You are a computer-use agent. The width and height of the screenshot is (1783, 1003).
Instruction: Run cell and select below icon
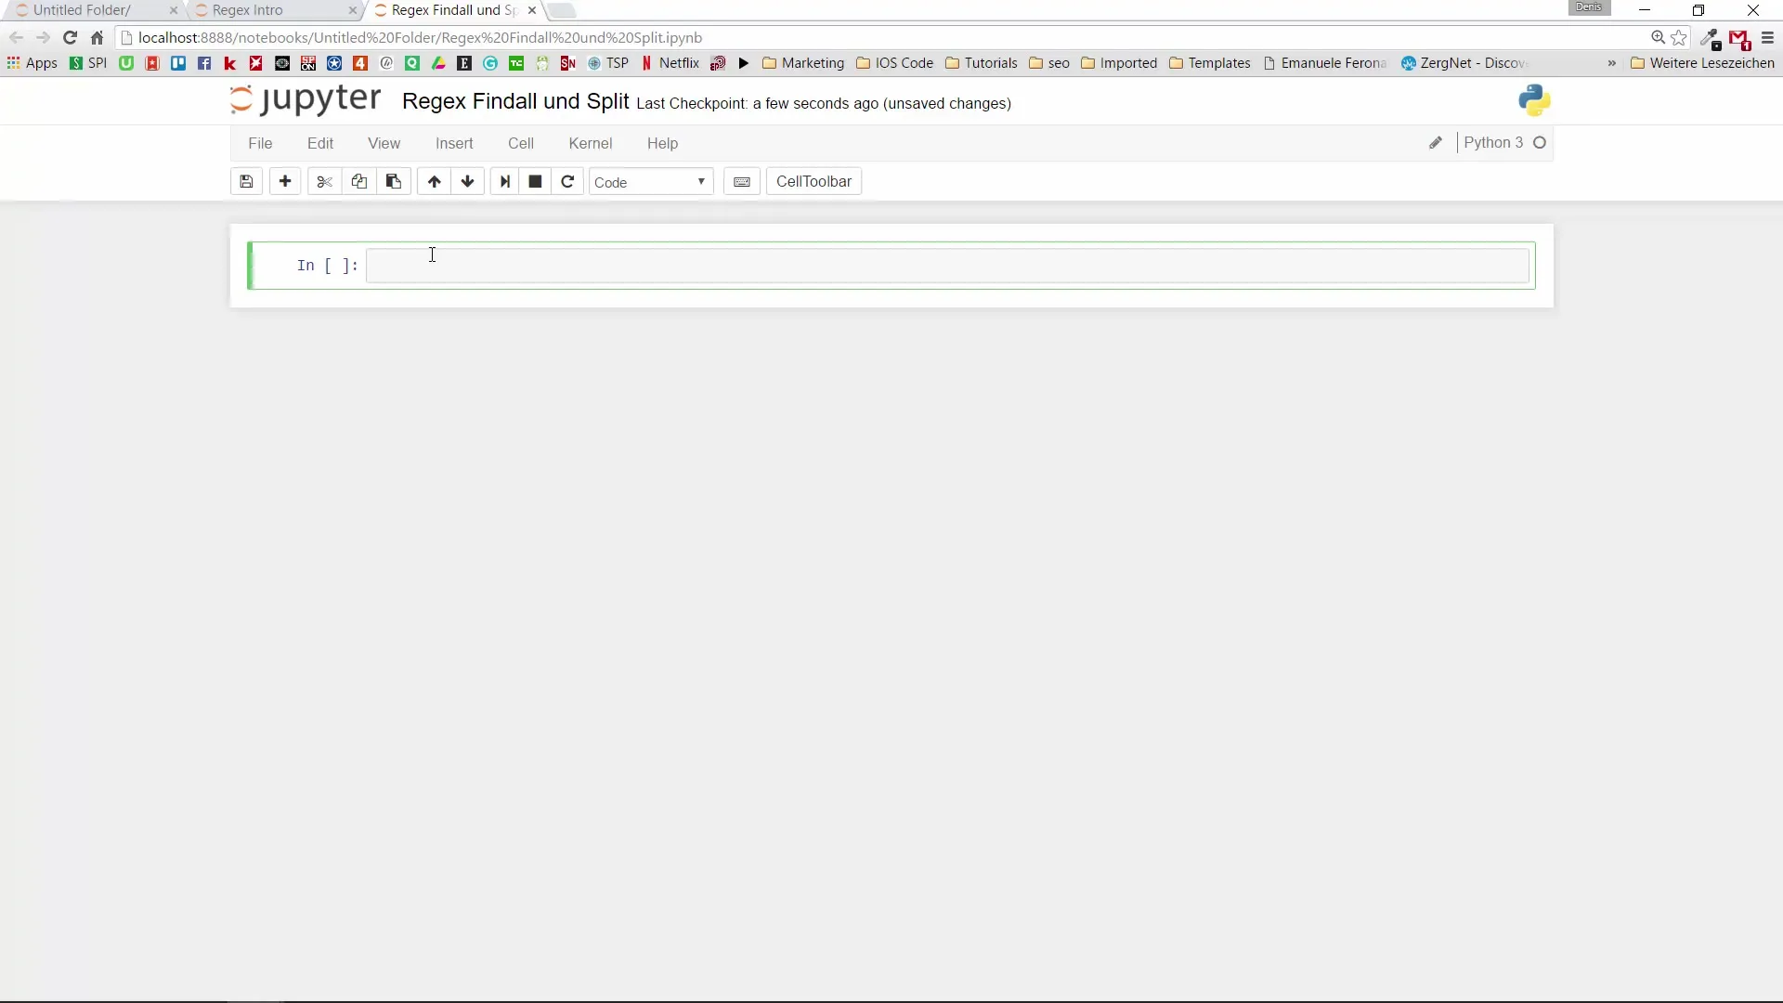pyautogui.click(x=504, y=182)
